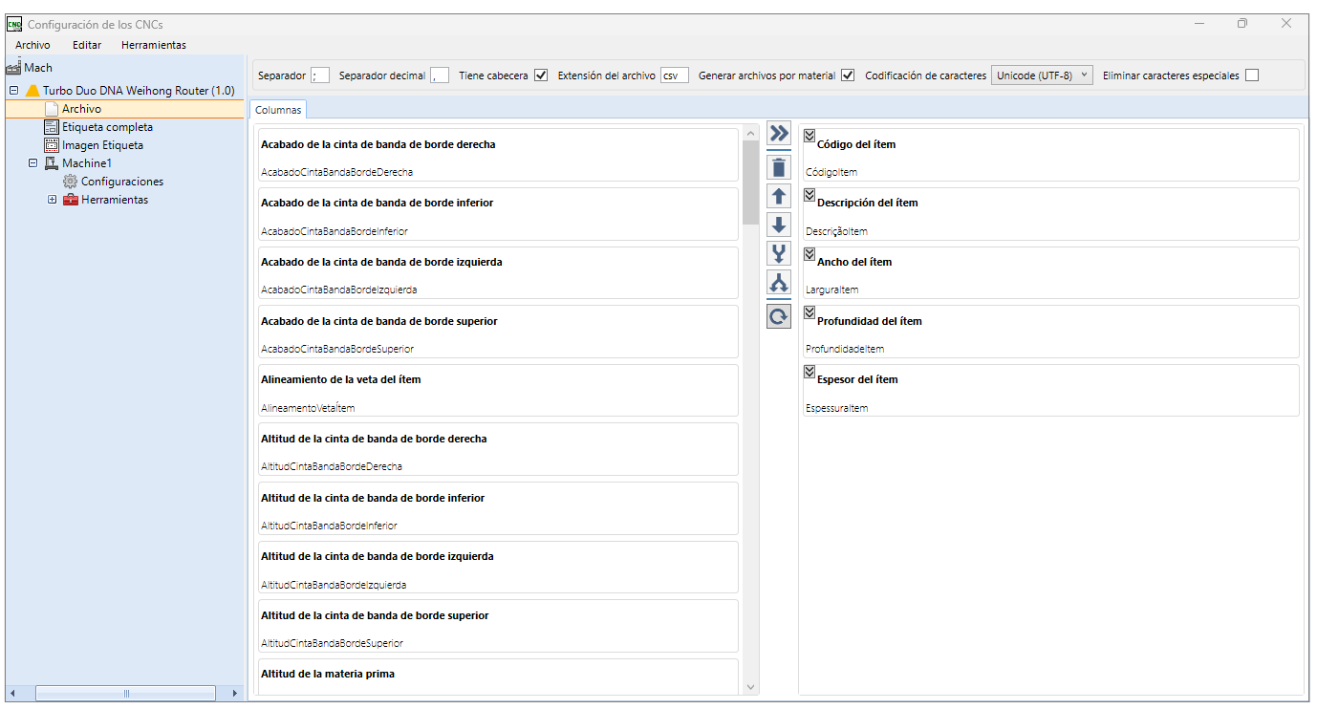Viewport: 1317px width, 709px height.
Task: Click the Configuraciones gear icon
Action: [71, 182]
